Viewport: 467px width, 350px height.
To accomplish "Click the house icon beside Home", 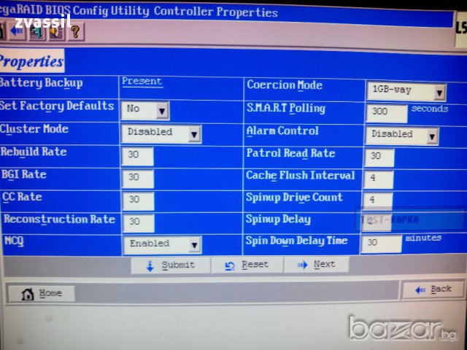I will click(x=28, y=294).
